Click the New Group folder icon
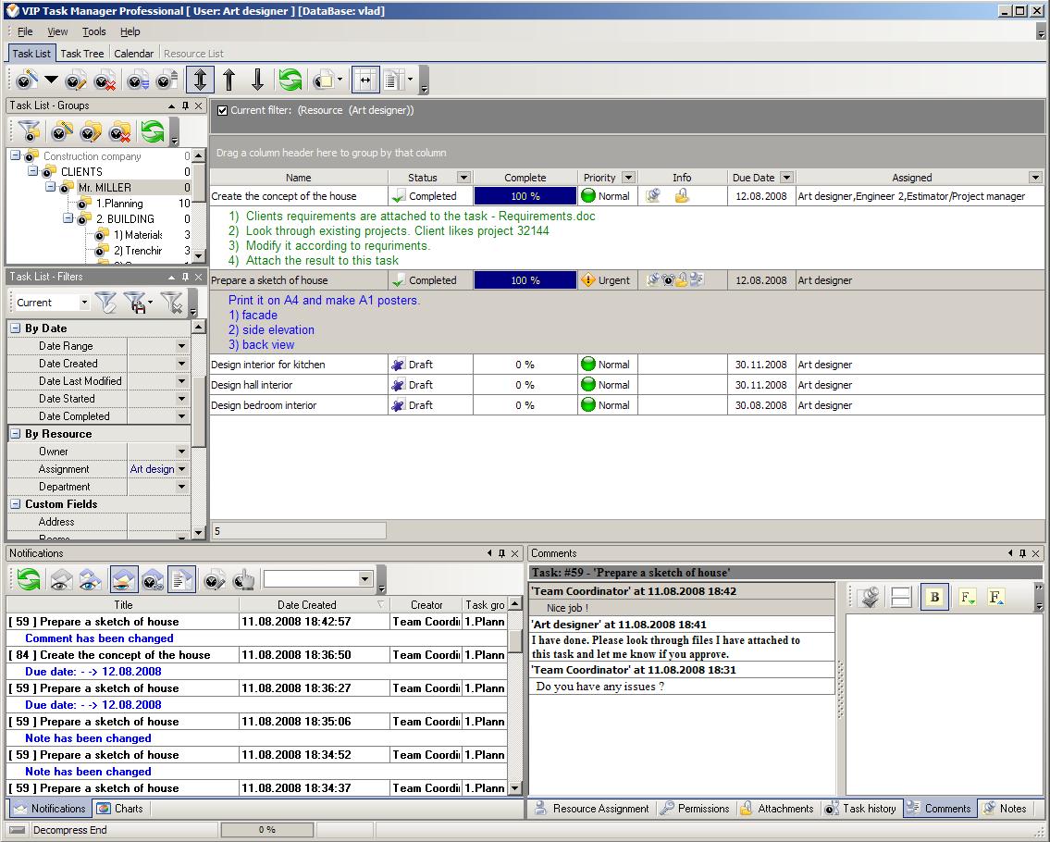The width and height of the screenshot is (1050, 842). click(61, 131)
